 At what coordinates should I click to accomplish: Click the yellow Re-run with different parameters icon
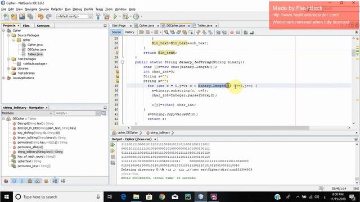(x=112, y=151)
